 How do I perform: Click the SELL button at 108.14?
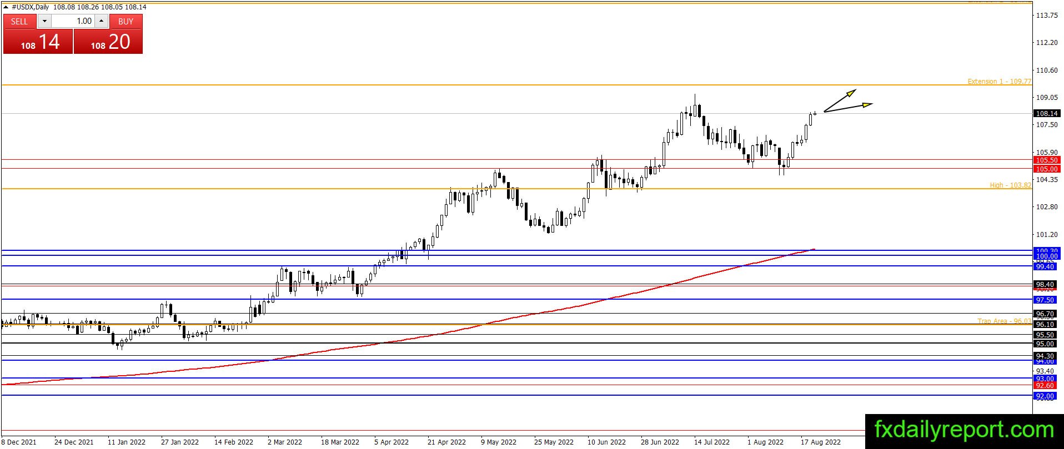(38, 34)
